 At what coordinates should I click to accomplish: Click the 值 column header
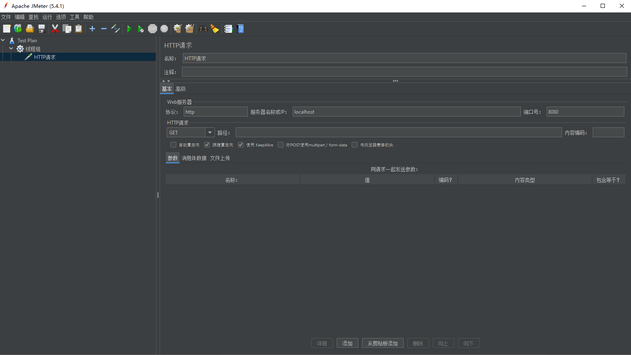[367, 180]
